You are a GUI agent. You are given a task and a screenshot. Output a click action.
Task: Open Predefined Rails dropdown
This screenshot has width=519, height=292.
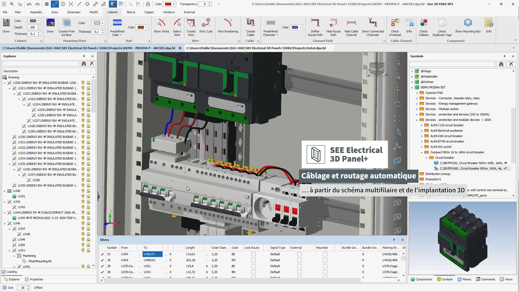117,27
